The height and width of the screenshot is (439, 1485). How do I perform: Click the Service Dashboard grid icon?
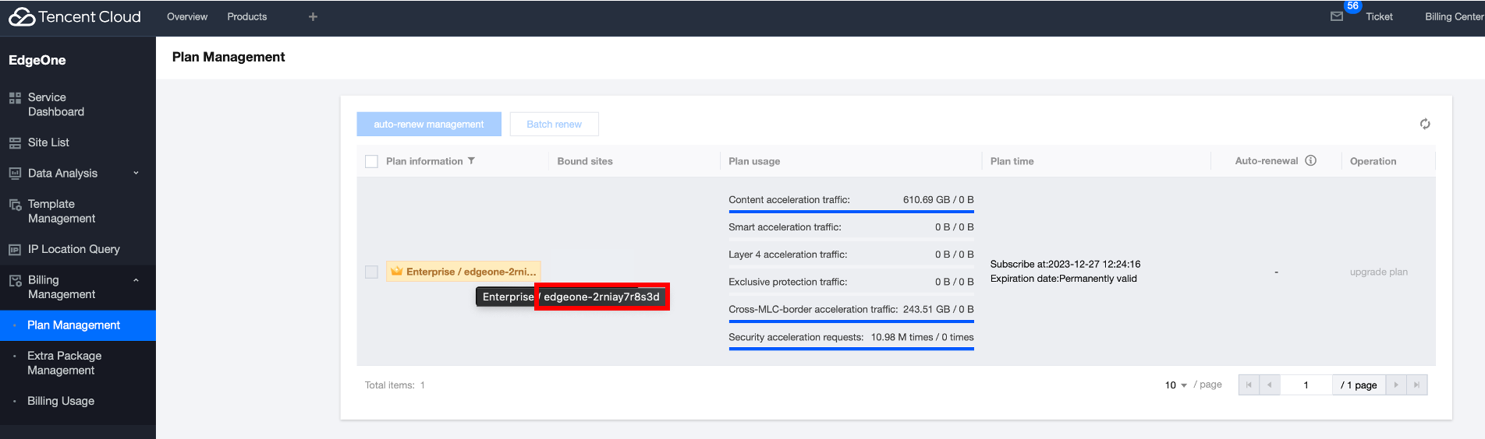(15, 98)
